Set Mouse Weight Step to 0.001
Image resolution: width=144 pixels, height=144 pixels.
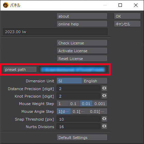coord(100,103)
